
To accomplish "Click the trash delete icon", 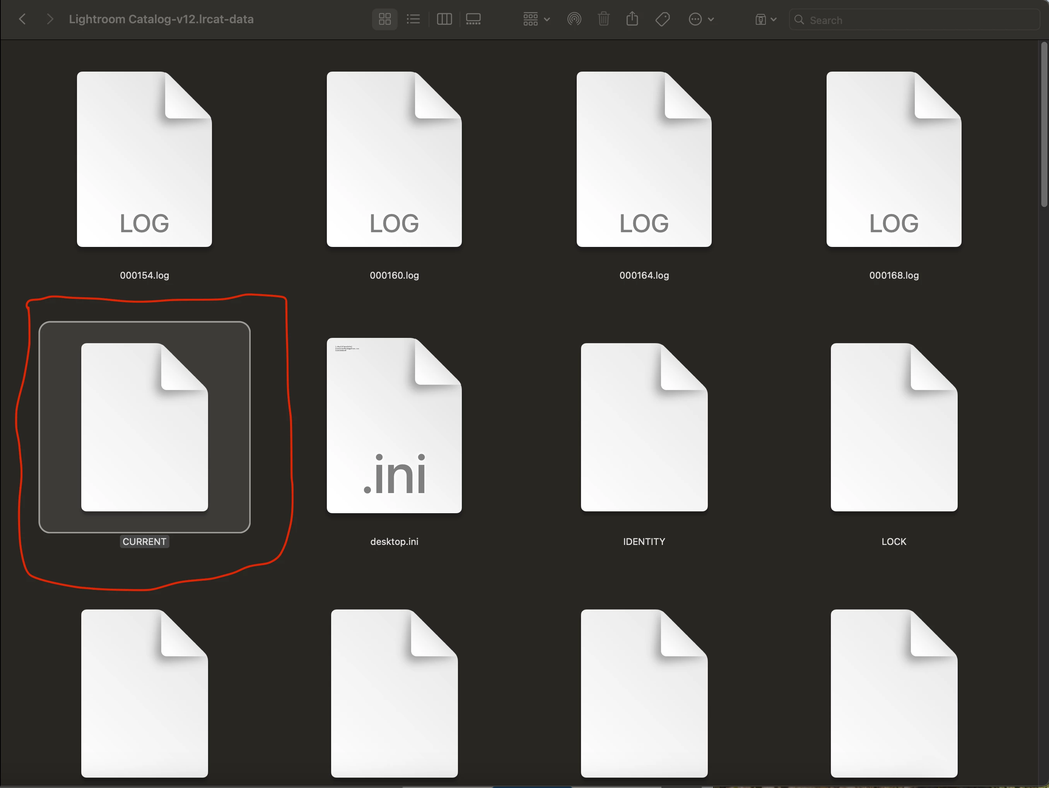I will 604,19.
